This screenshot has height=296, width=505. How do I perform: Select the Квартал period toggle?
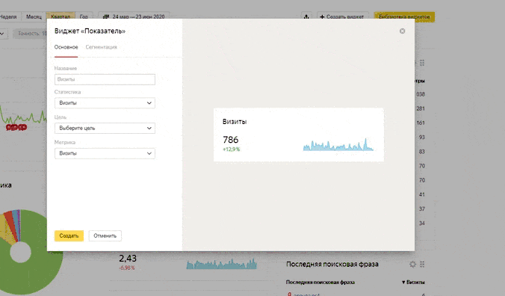(61, 16)
